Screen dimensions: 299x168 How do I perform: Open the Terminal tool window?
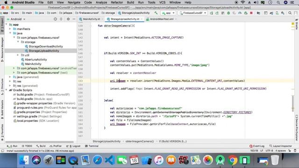click(x=92, y=146)
